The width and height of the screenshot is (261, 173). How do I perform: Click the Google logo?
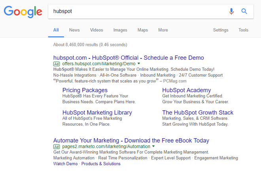pos(23,11)
